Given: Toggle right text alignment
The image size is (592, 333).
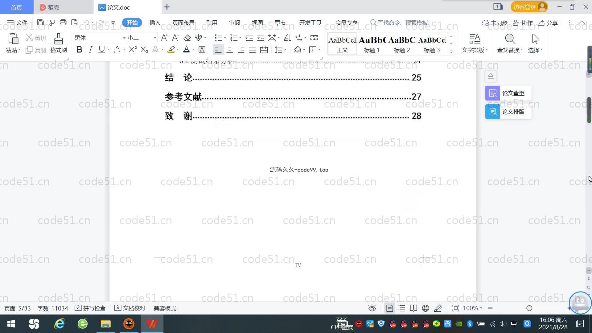Looking at the screenshot, I should [241, 50].
